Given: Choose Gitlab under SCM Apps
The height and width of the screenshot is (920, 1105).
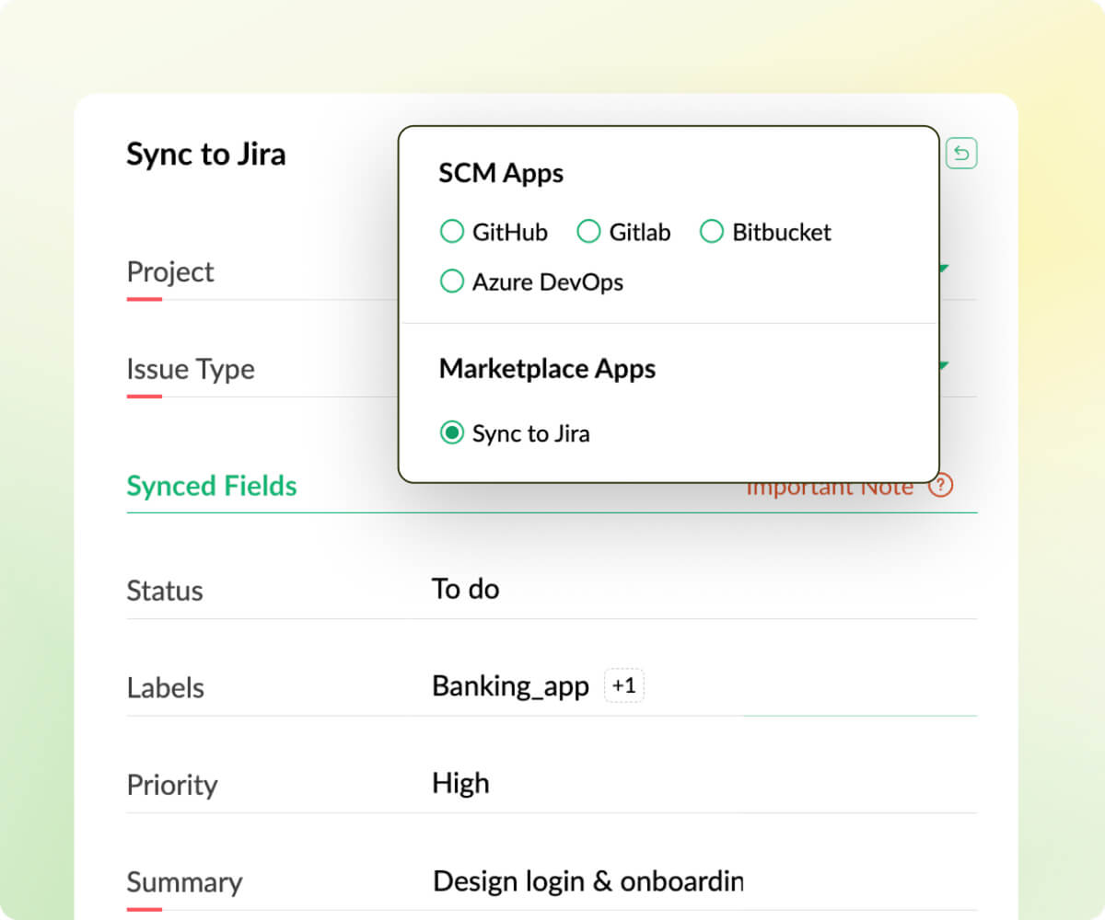Looking at the screenshot, I should pyautogui.click(x=588, y=232).
